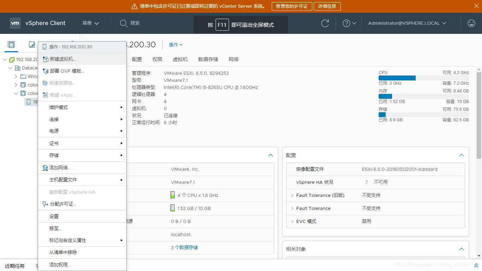
Task: Switch to the 虚拟机 tab
Action: [180, 59]
